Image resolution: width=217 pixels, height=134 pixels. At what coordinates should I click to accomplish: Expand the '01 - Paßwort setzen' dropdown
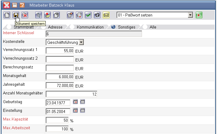pyautogui.click(x=190, y=15)
